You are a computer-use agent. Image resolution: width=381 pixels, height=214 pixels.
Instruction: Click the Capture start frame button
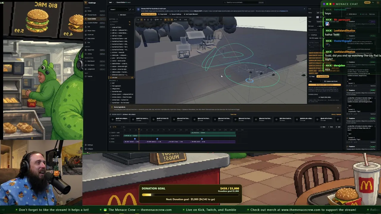(x=331, y=81)
